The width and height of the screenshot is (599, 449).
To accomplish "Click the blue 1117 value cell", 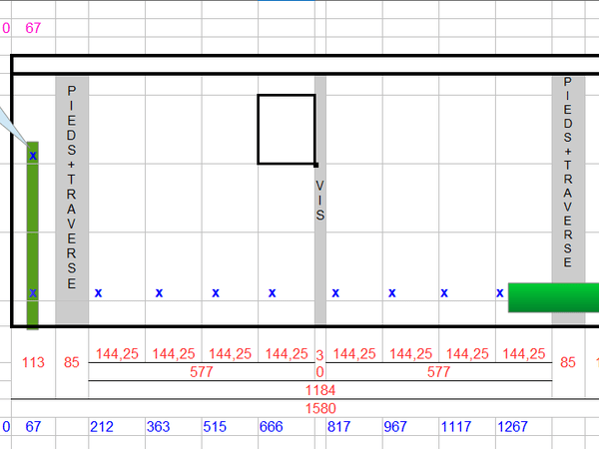I will tap(452, 428).
